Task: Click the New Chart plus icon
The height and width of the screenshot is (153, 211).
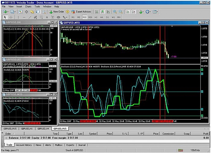Action: point(5,12)
